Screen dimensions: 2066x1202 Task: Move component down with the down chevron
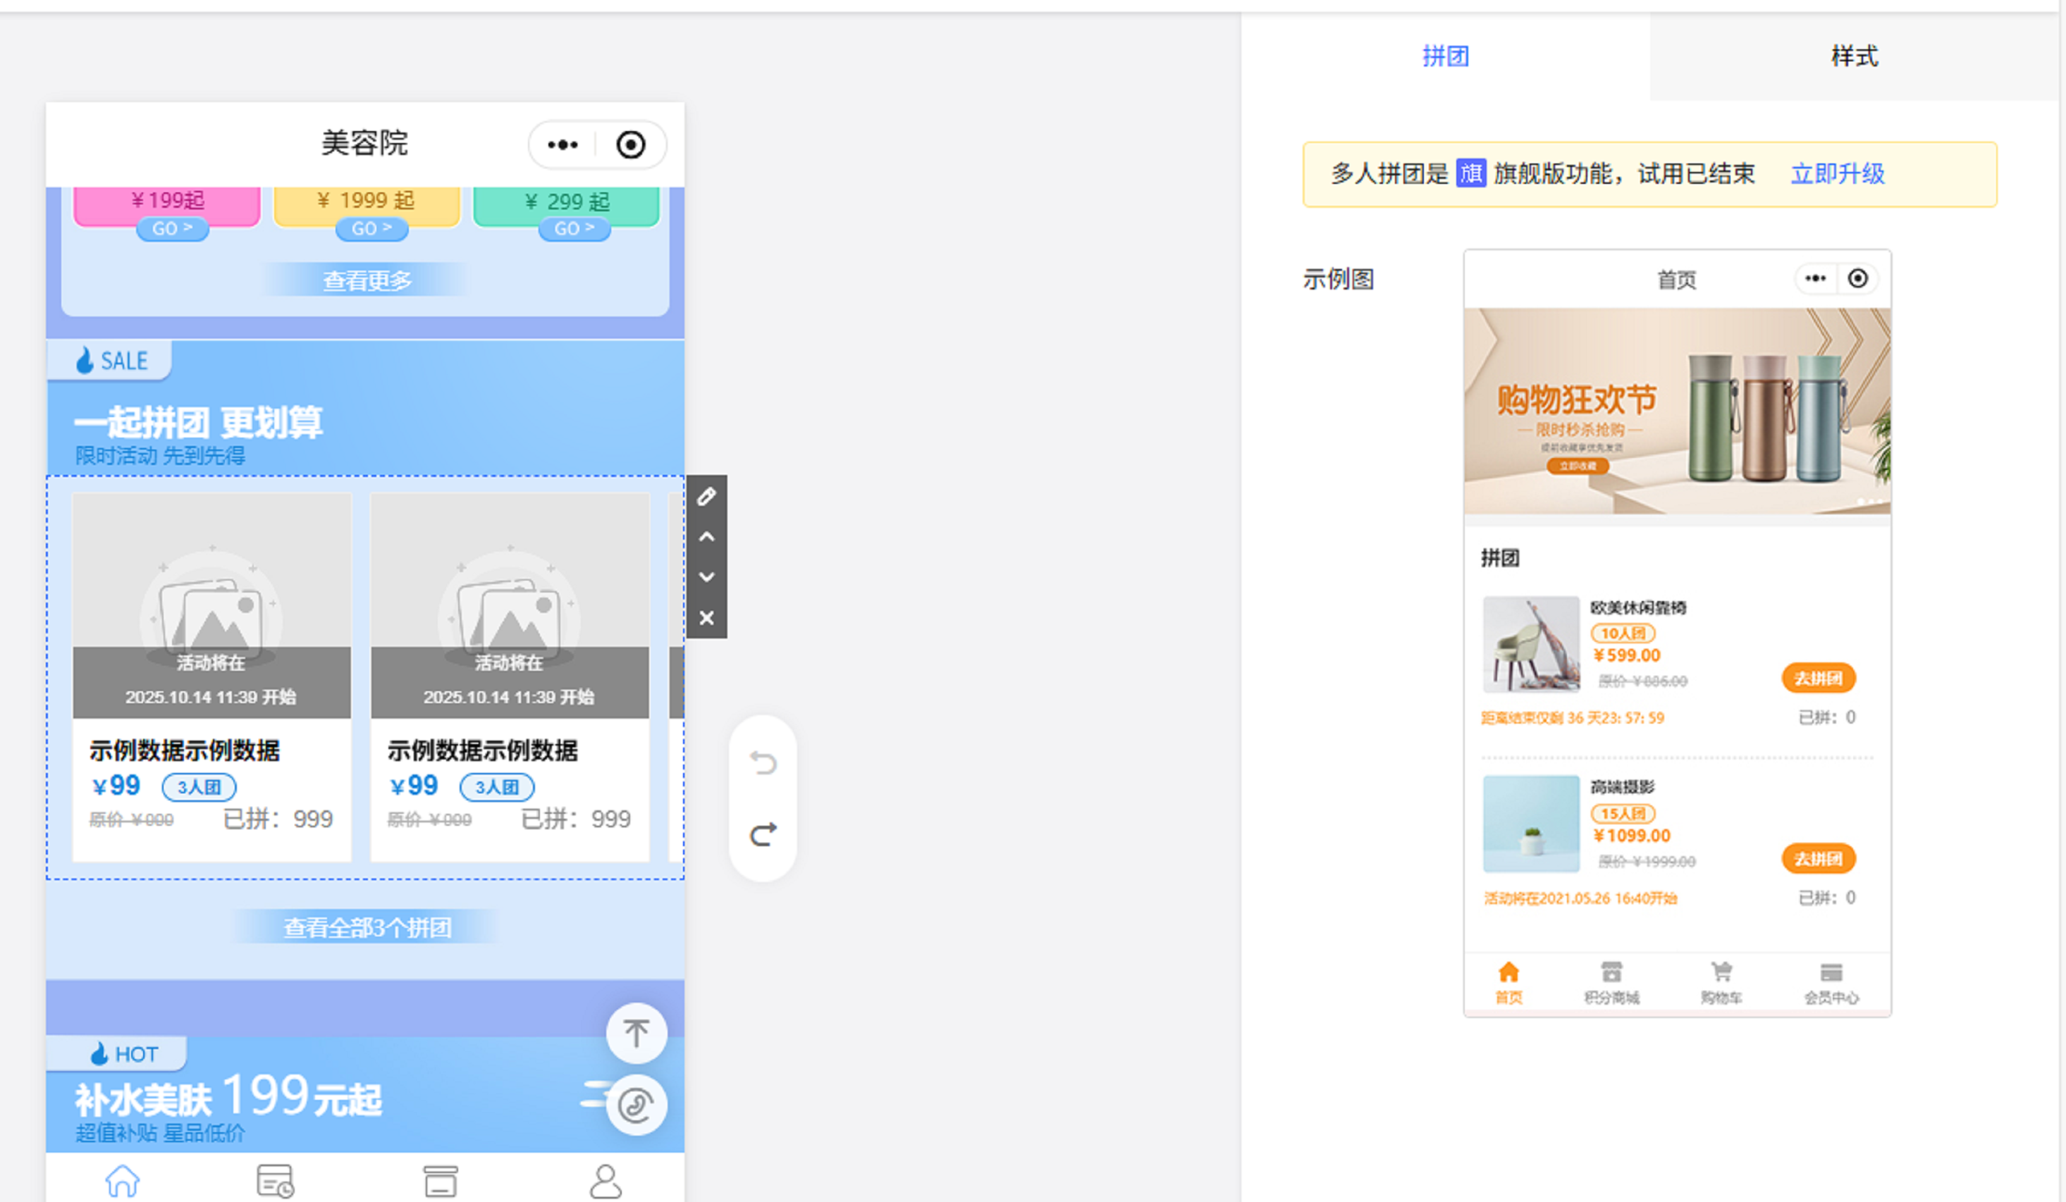706,577
